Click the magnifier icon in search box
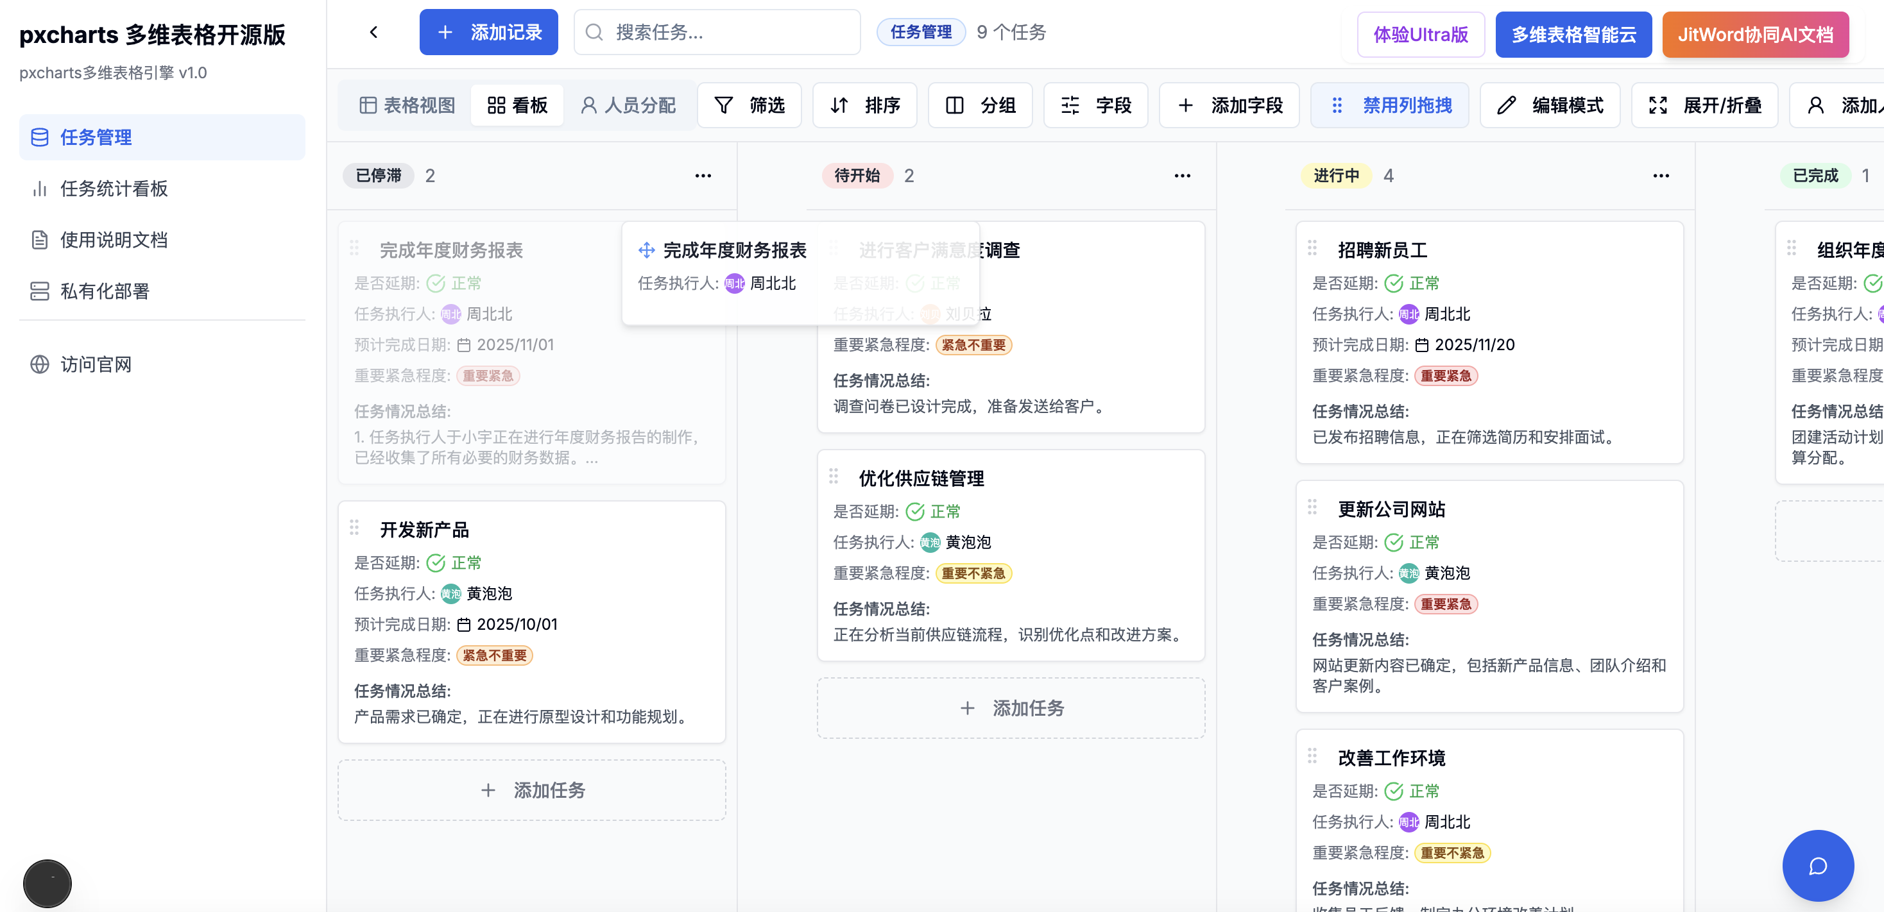This screenshot has height=912, width=1884. coord(594,32)
